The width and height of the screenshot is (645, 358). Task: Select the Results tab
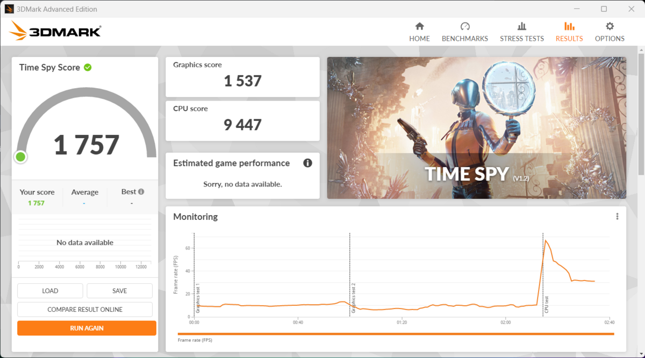coord(569,32)
